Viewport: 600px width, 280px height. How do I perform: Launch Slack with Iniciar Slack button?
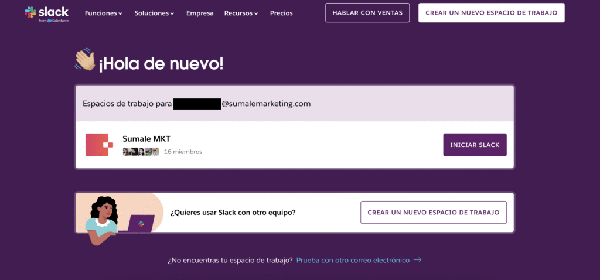tap(475, 145)
